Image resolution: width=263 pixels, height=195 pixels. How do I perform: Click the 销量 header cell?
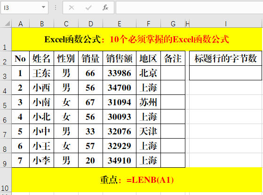[x=91, y=58]
